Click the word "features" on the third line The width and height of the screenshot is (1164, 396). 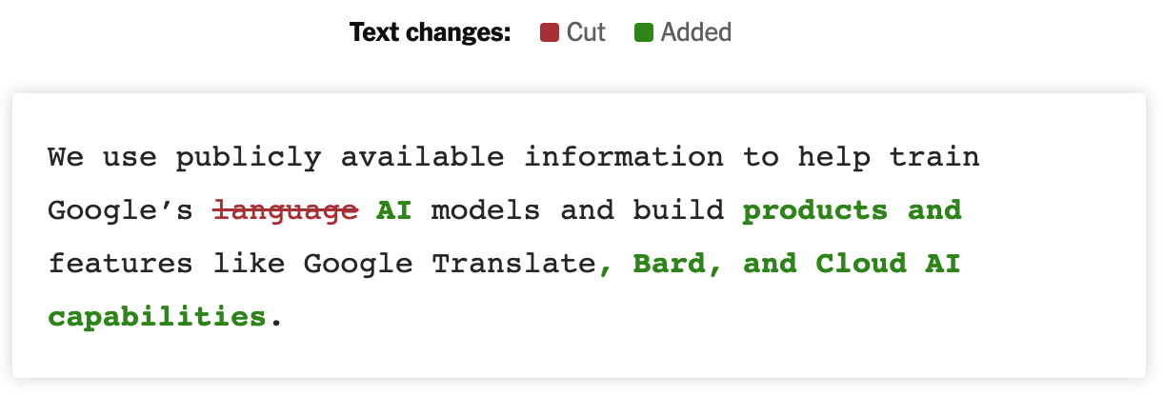(x=121, y=263)
